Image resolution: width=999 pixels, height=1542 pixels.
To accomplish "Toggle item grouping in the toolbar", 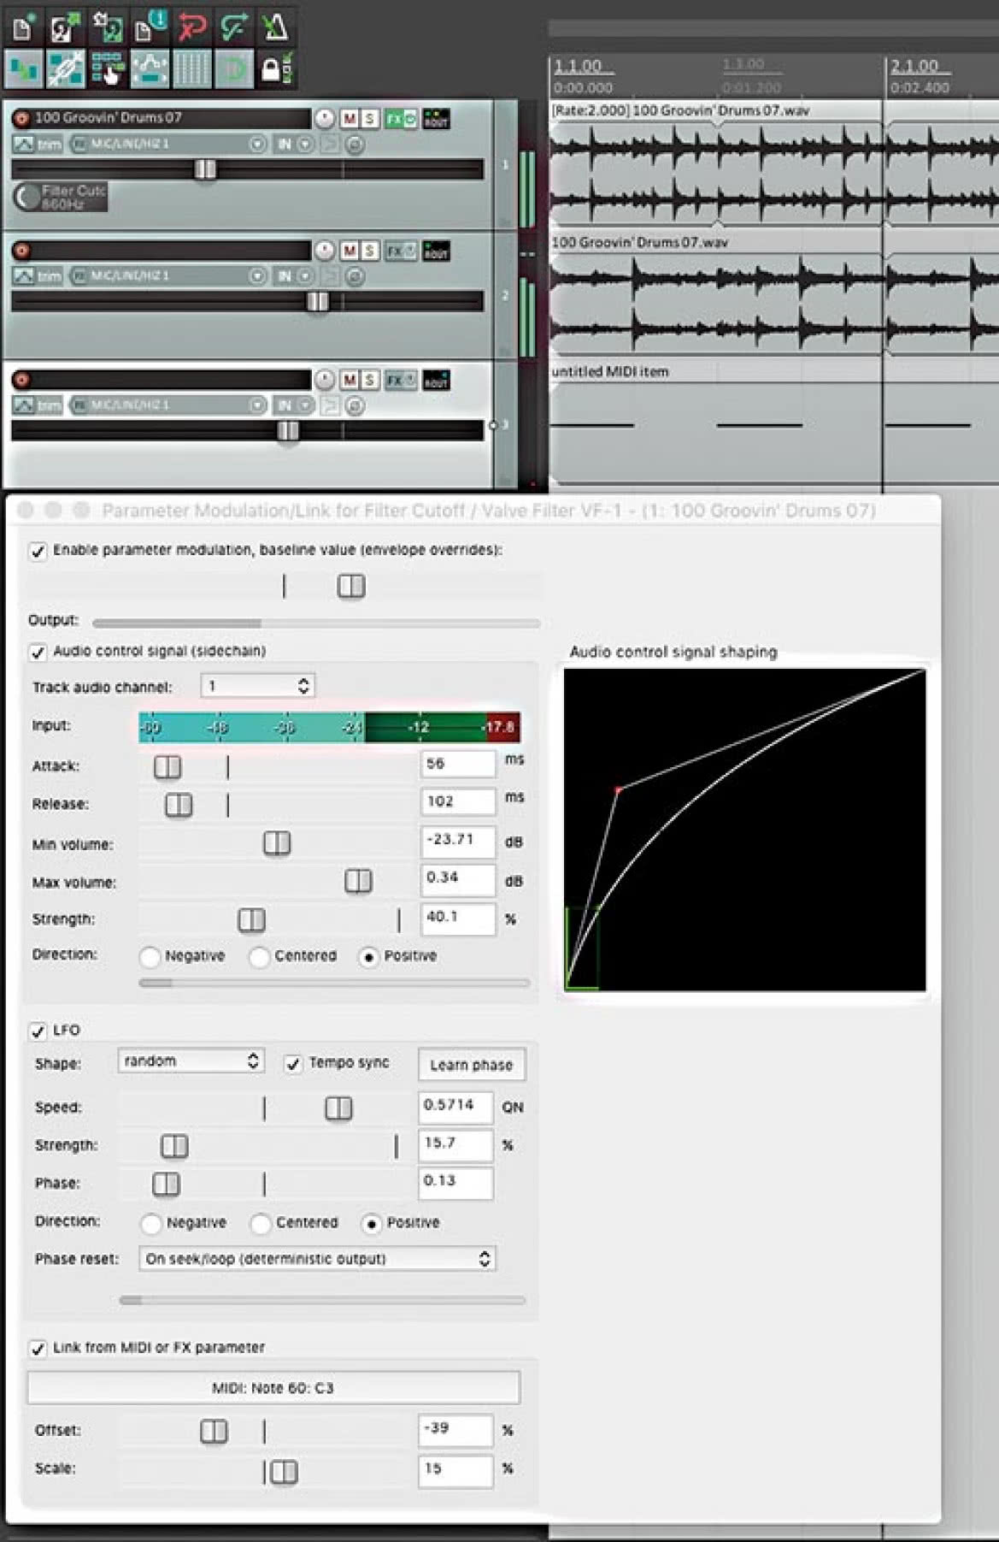I will click(65, 69).
